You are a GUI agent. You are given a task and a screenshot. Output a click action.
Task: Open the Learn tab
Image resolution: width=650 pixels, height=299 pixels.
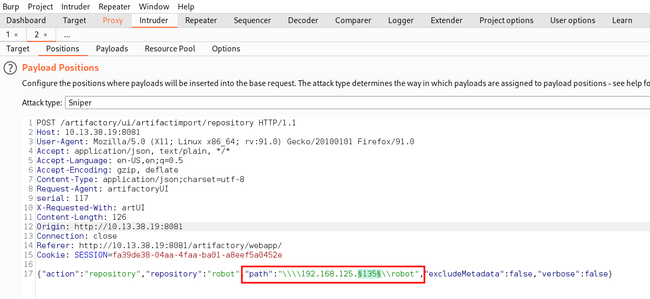(x=622, y=20)
